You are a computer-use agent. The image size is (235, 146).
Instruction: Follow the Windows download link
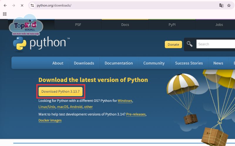(125, 101)
